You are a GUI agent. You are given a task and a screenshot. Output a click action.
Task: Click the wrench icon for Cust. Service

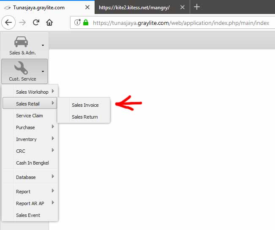21,68
